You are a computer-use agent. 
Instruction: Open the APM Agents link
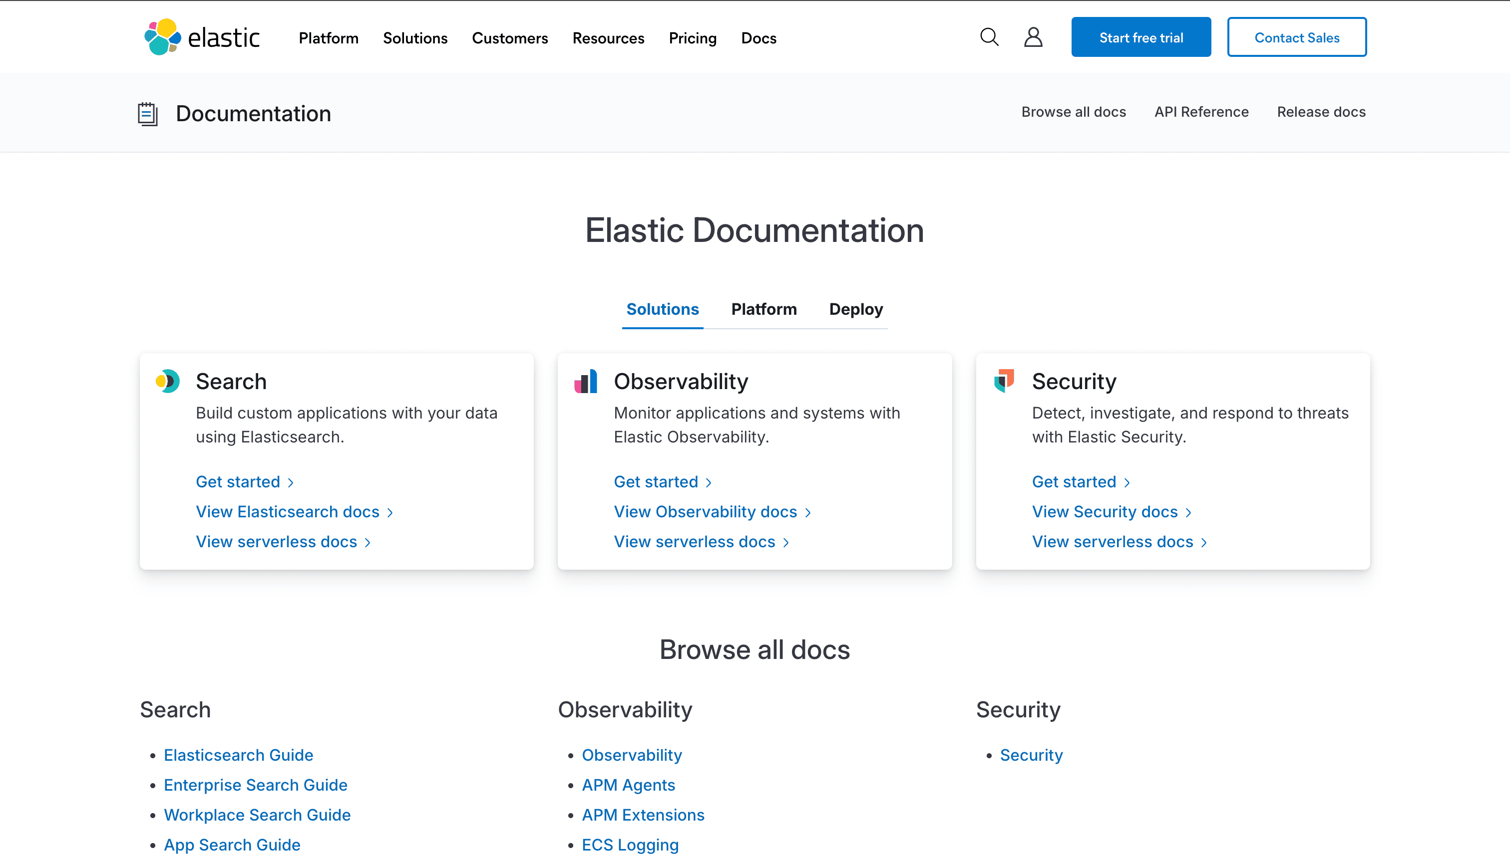click(x=629, y=785)
